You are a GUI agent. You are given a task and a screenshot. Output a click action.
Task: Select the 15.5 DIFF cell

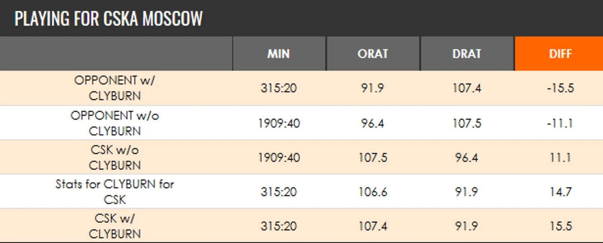[x=560, y=226]
